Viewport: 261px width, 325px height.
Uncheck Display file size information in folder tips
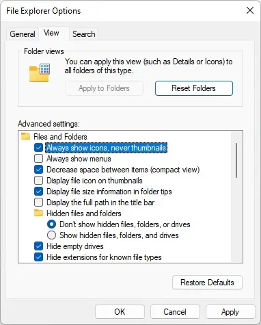(x=38, y=192)
